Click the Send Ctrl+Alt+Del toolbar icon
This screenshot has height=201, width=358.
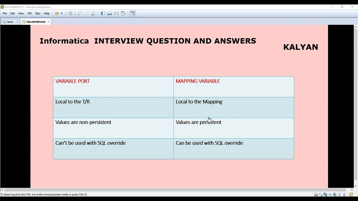(x=70, y=13)
